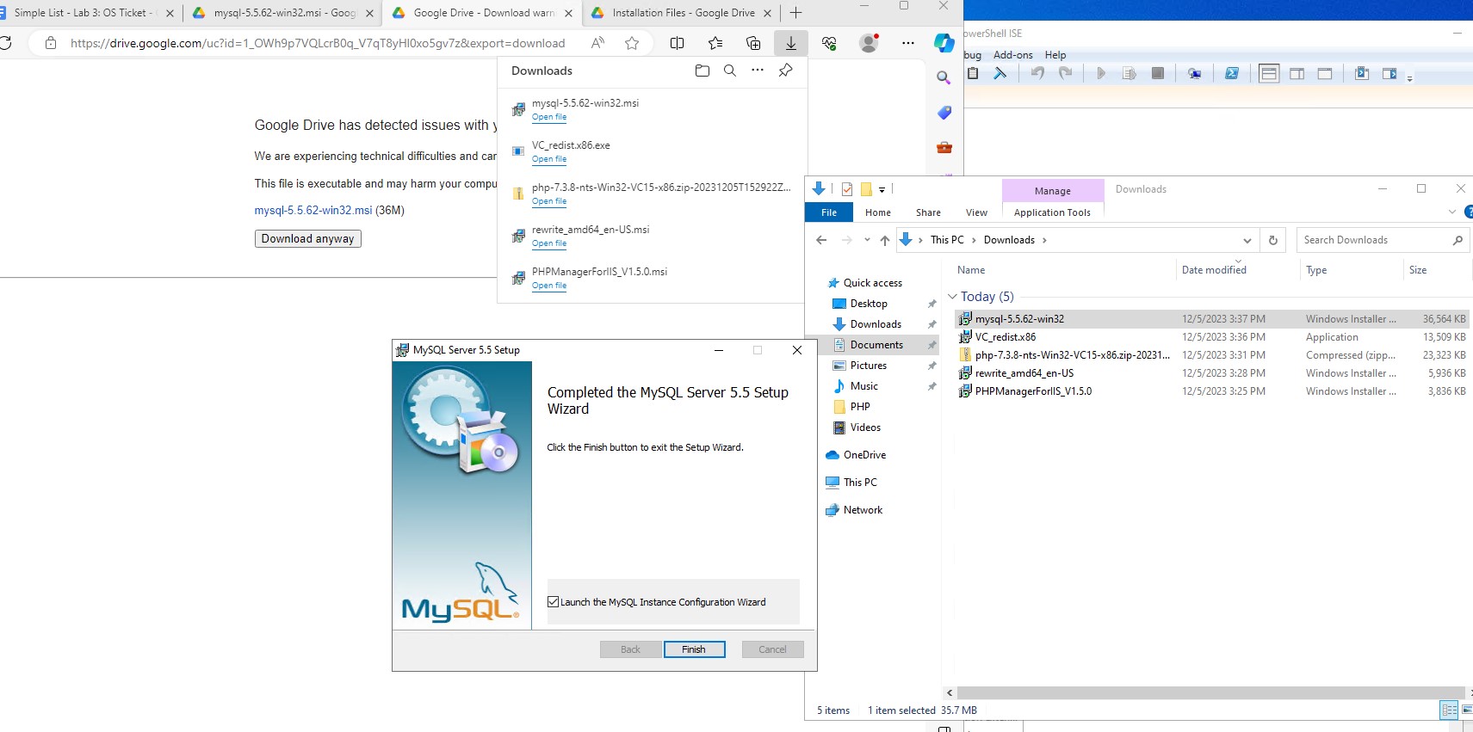Click New Remote PowerShell Tab icon
Image resolution: width=1473 pixels, height=732 pixels.
[x=1194, y=73]
